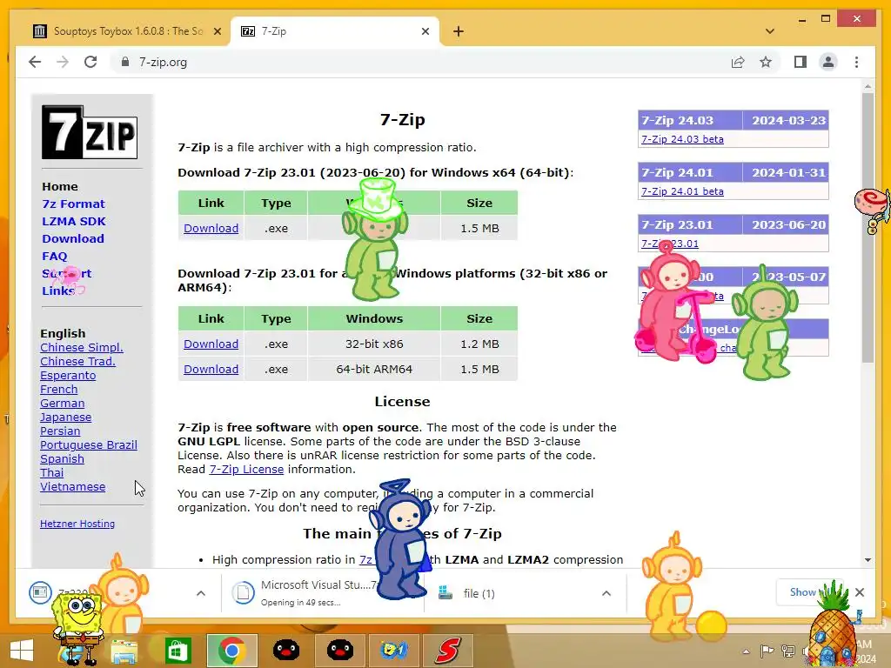Switch language to German

[62, 404]
